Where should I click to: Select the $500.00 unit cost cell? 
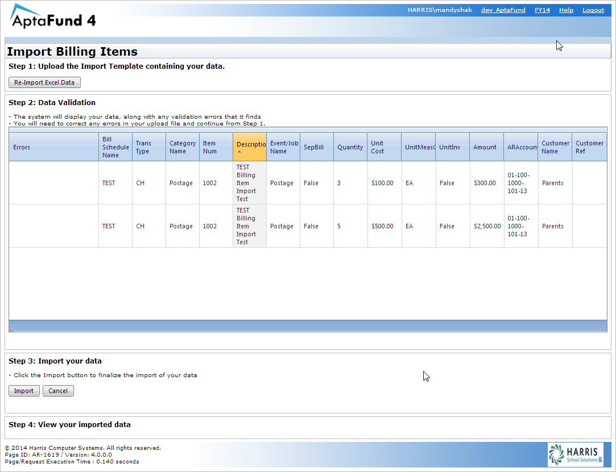click(x=385, y=226)
